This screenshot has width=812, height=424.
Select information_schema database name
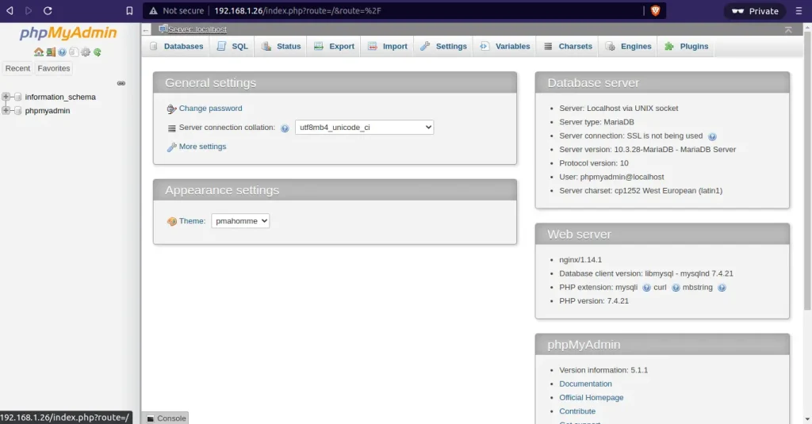(x=60, y=97)
